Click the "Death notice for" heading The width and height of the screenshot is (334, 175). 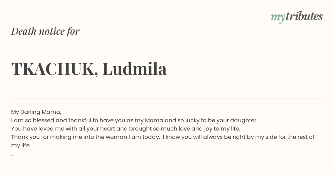click(45, 31)
